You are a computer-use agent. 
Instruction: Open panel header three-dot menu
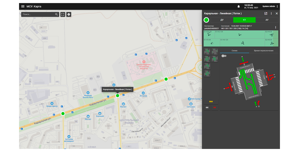click(271, 14)
